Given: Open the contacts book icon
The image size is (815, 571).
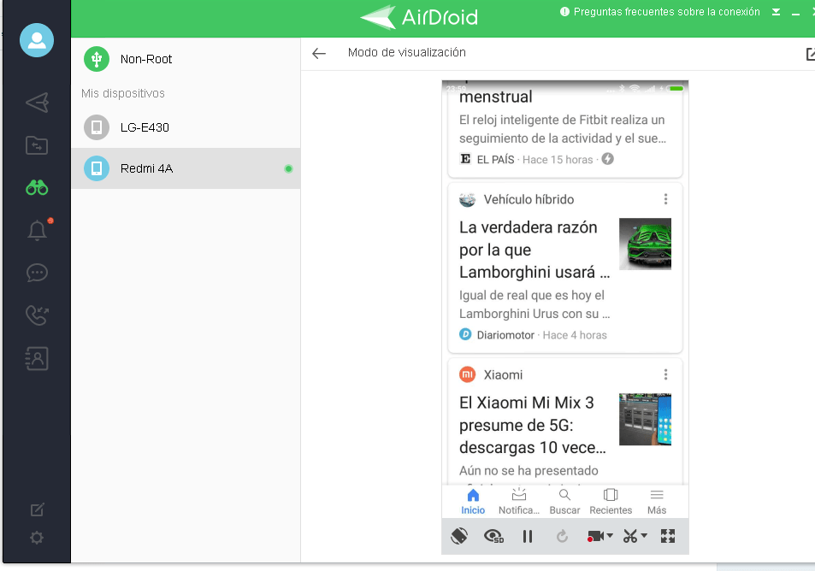Looking at the screenshot, I should click(x=37, y=359).
